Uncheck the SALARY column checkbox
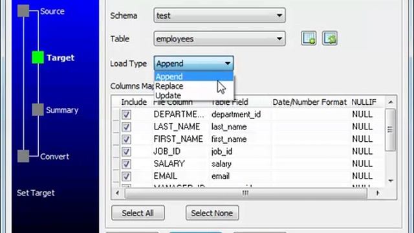414x233 pixels. pos(126,164)
